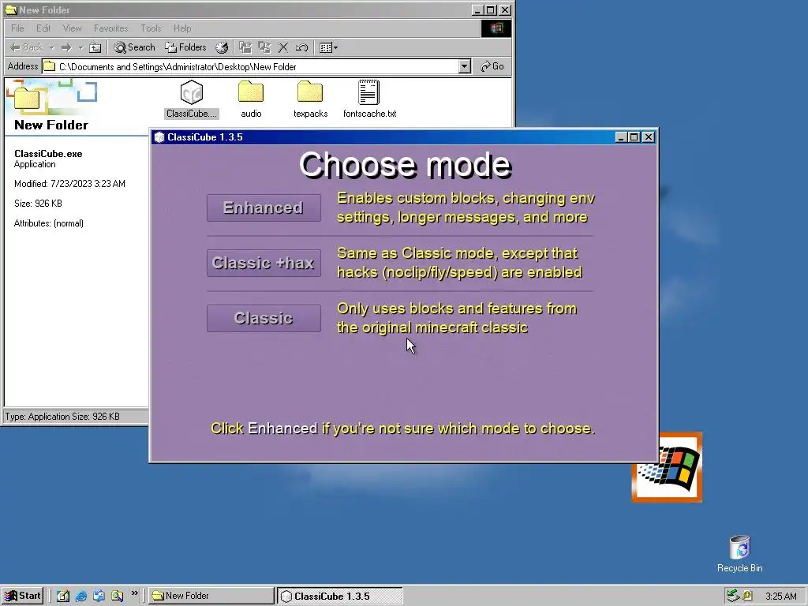Switch to New Folder taskbar button
Image resolution: width=808 pixels, height=606 pixels.
(x=211, y=596)
